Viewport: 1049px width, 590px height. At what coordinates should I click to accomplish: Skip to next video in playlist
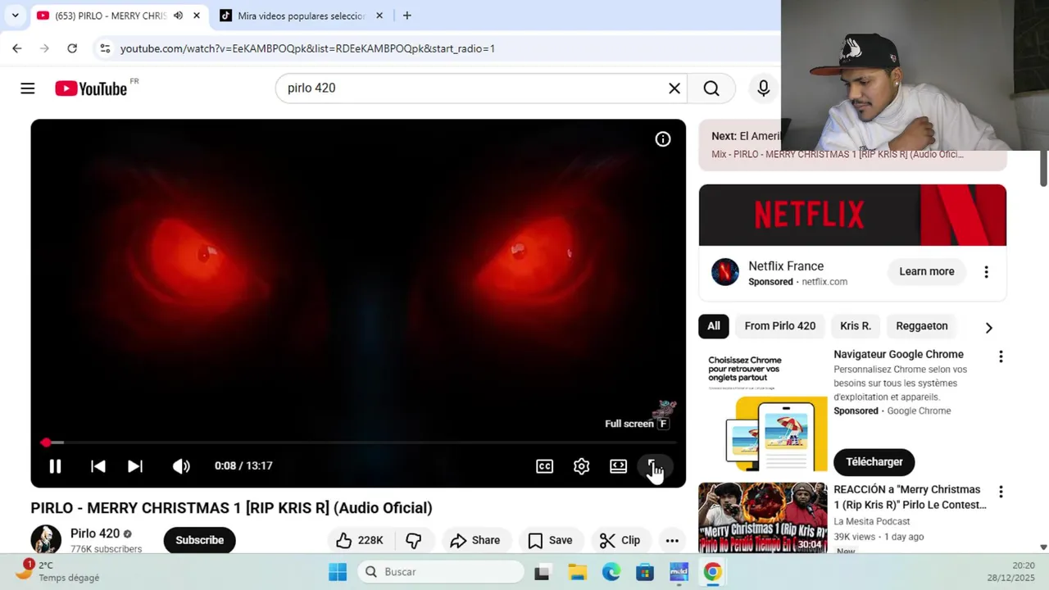(x=135, y=466)
